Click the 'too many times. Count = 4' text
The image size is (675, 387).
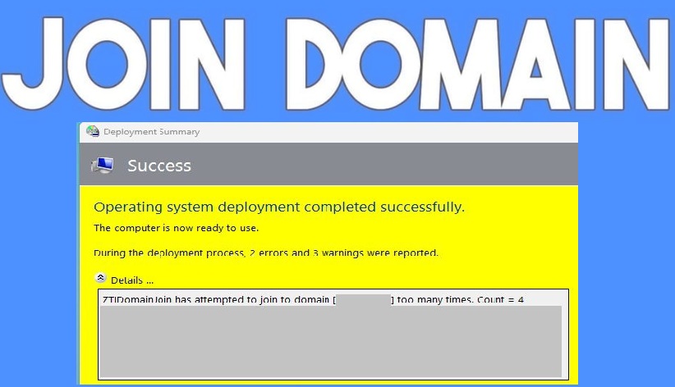[x=460, y=299]
